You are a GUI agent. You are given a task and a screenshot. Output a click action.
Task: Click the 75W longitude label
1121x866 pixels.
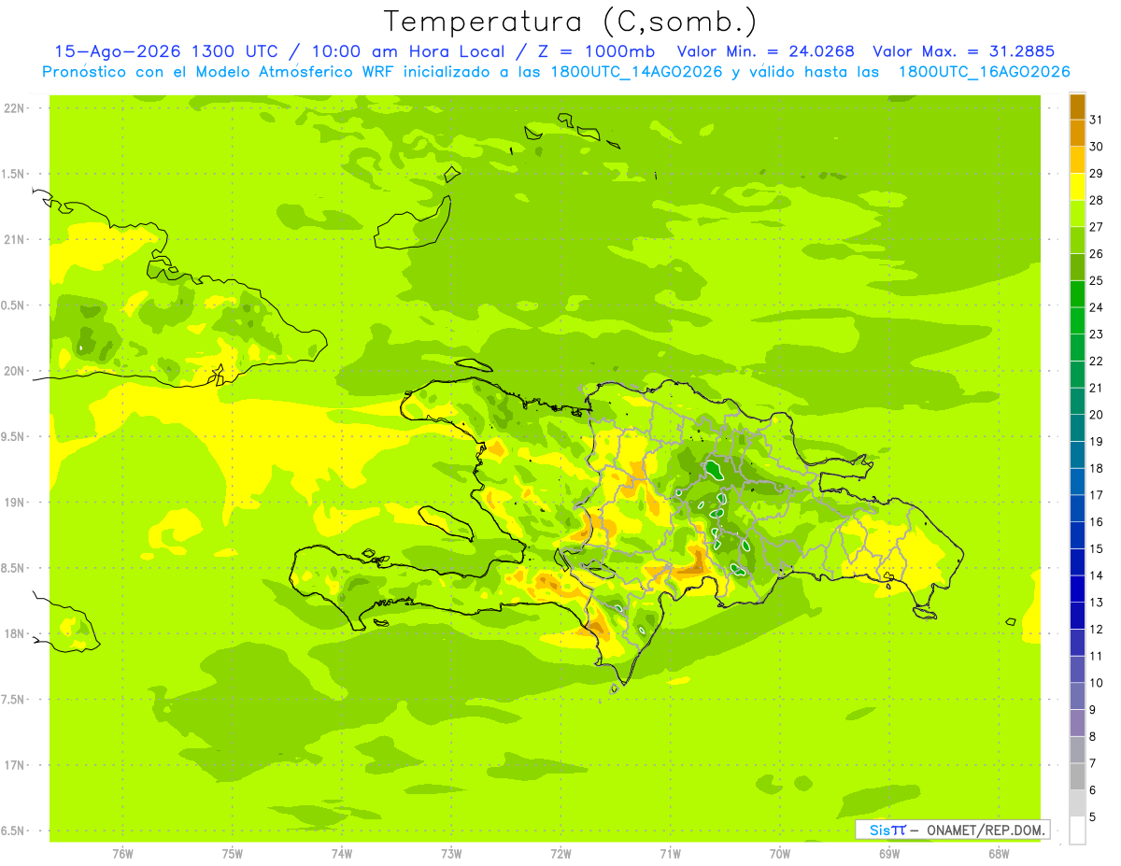[233, 854]
